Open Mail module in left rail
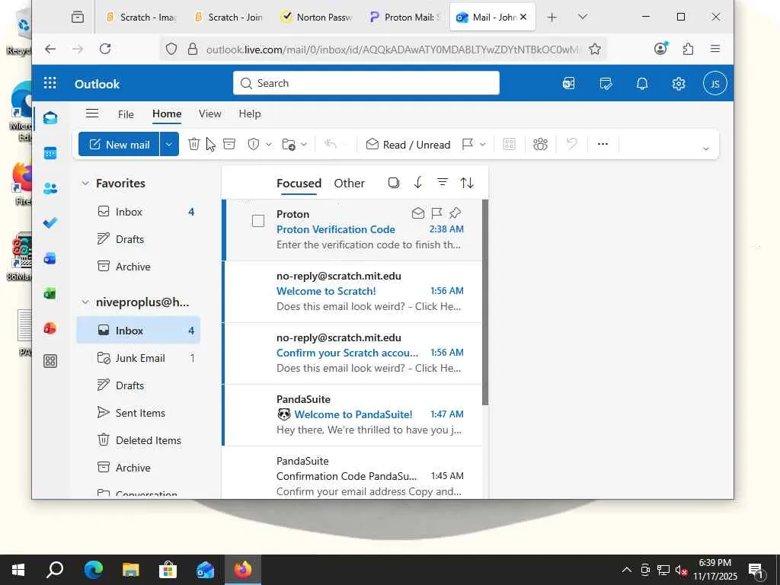780x585 pixels. point(50,118)
